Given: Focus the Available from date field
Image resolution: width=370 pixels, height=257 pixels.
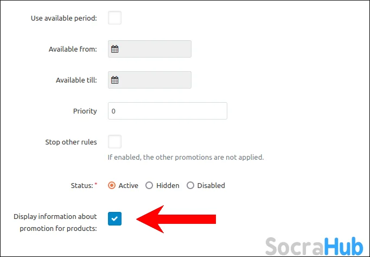Looking at the screenshot, I should click(155, 49).
